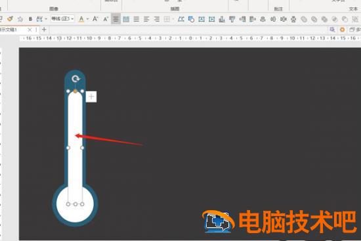Open the font color dropdown arrow

click(x=87, y=19)
